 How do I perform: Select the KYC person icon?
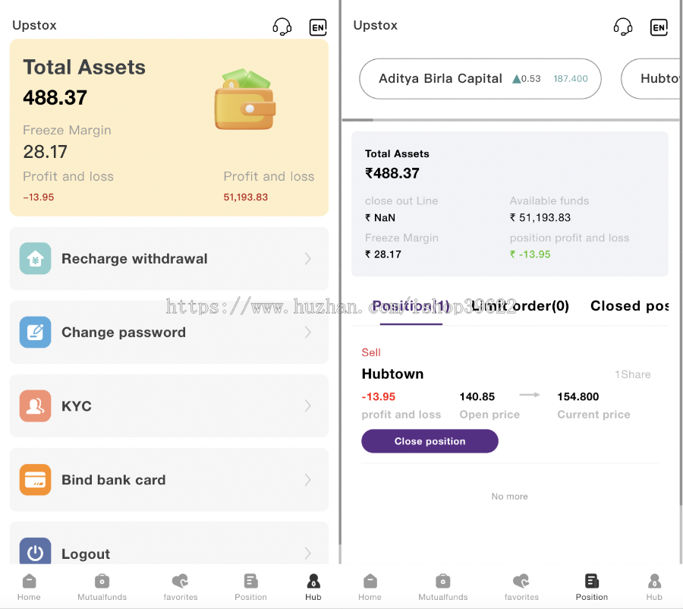tap(35, 405)
